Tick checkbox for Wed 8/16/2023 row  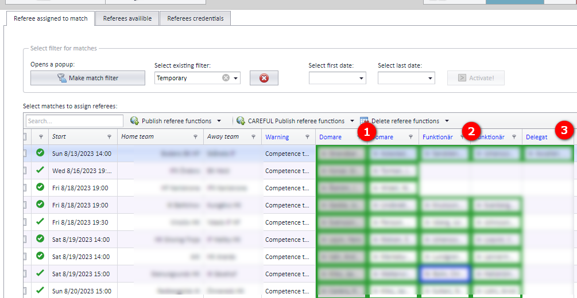click(25, 171)
